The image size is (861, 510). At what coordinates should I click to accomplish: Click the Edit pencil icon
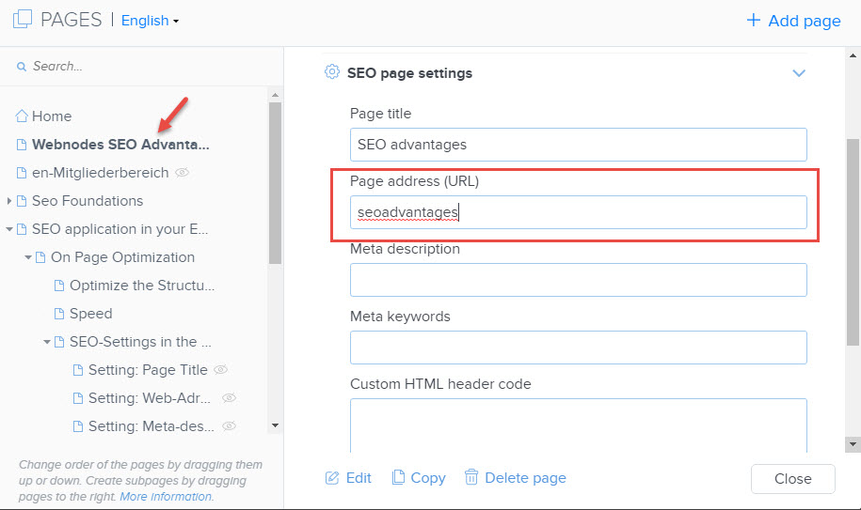click(x=332, y=478)
